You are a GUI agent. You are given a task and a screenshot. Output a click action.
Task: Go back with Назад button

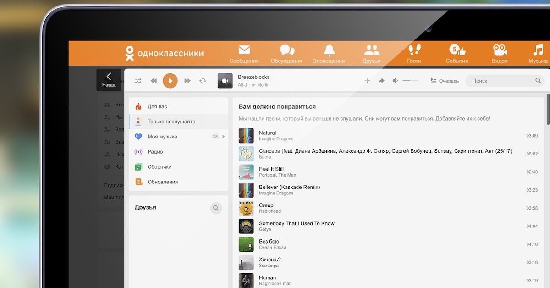[x=109, y=80]
